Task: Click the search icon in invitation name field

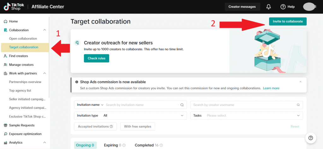Action: [182, 105]
